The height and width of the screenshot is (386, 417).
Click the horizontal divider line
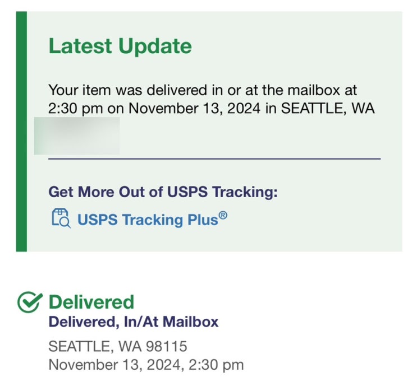coord(214,159)
